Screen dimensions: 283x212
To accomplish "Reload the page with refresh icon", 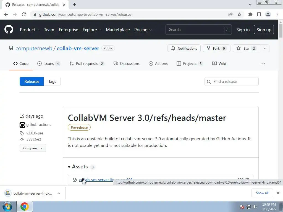I will point(24,14).
